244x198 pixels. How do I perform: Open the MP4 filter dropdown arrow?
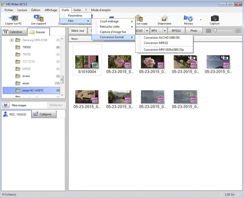pos(165,31)
